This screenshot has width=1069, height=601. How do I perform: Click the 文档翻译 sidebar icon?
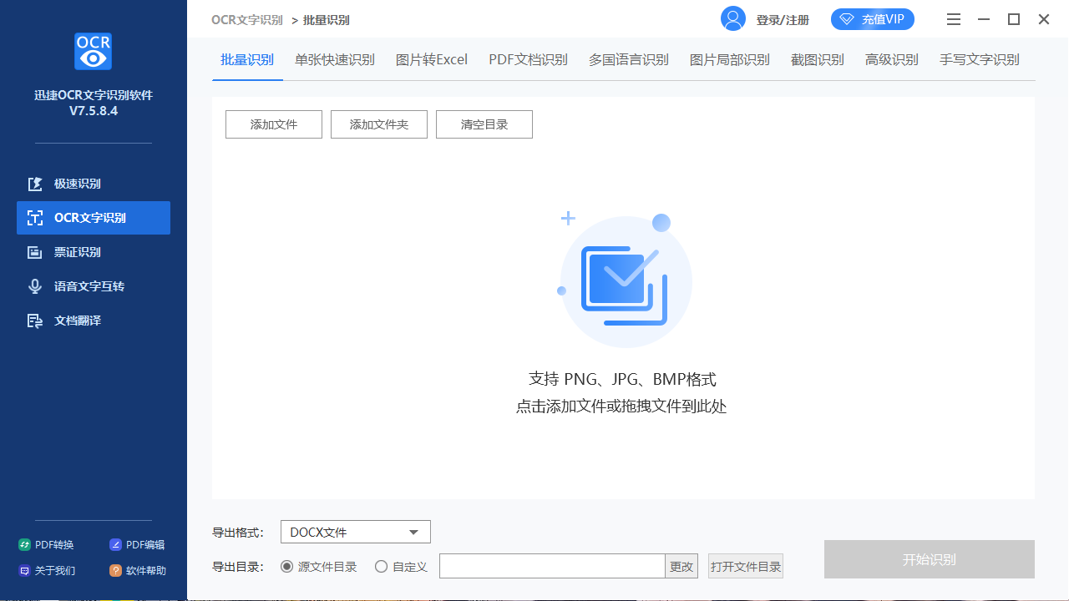point(35,321)
